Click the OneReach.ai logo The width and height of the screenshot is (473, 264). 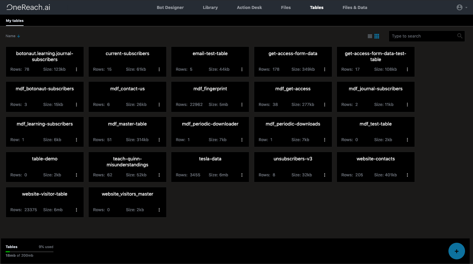[28, 7]
